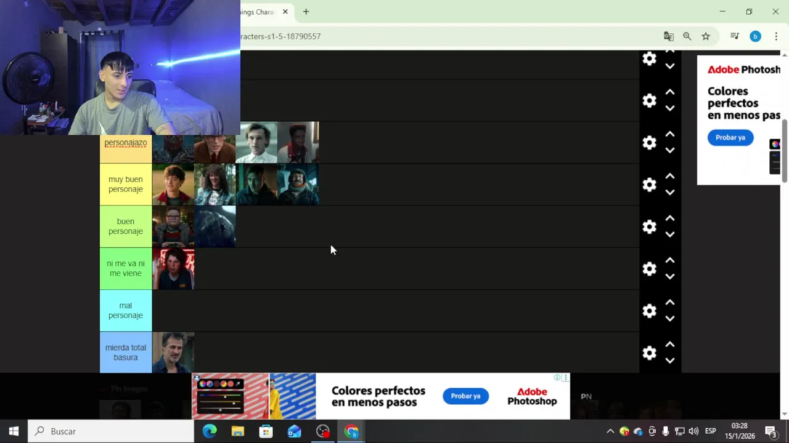This screenshot has height=443, width=789.
Task: Launch Microsoft Edge from taskbar
Action: click(210, 431)
